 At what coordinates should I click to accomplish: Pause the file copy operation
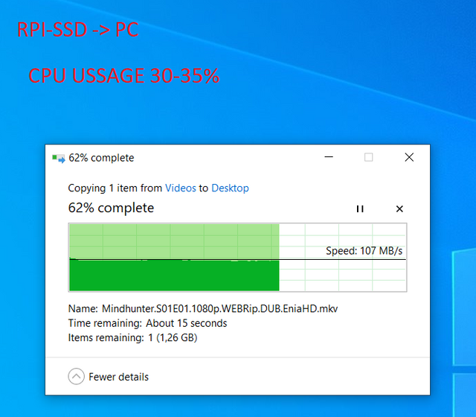(360, 208)
